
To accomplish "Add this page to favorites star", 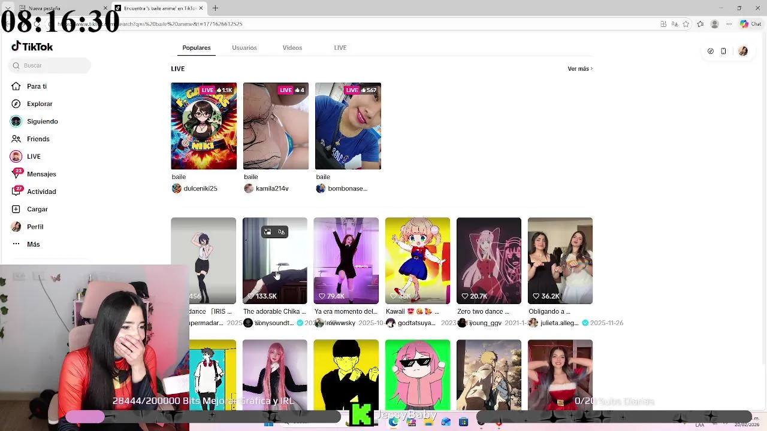I will tap(686, 24).
